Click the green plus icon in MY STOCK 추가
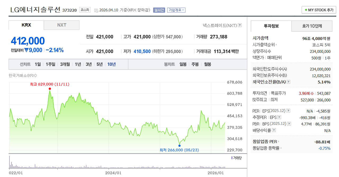The image size is (339, 177). (306, 10)
